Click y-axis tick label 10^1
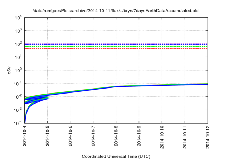The image size is (229, 160). pos(18,57)
